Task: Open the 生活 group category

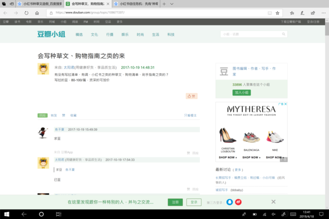Action: [x=156, y=34]
